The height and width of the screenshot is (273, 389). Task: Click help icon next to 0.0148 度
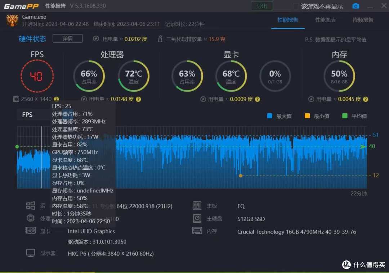coord(138,99)
